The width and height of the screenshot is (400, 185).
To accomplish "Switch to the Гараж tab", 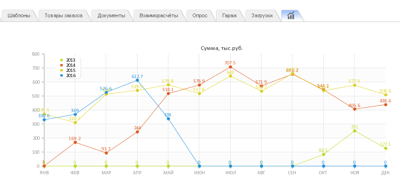I will click(229, 15).
